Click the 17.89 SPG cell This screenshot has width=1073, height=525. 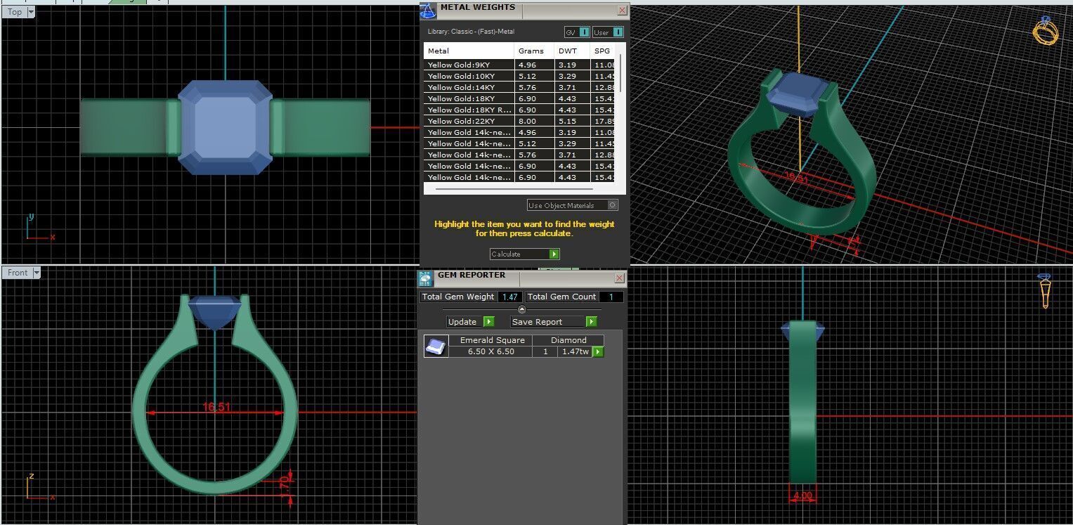point(603,121)
